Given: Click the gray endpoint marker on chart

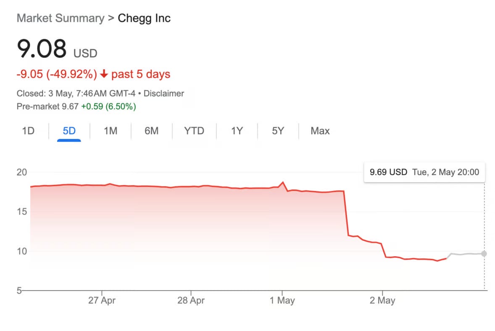Looking at the screenshot, I should pyautogui.click(x=484, y=254).
